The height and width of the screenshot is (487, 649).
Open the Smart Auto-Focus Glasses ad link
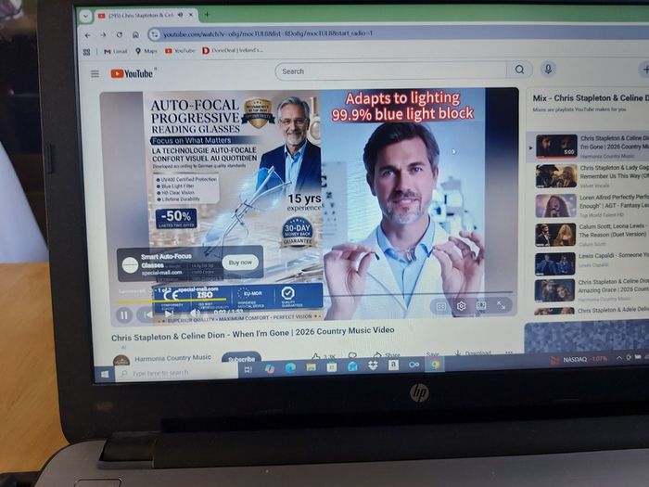pos(166,261)
